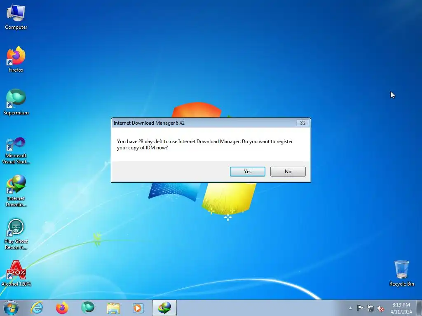This screenshot has height=316, width=422.
Task: Close the Internet Download Manager 6.42 dialog
Action: click(x=302, y=123)
